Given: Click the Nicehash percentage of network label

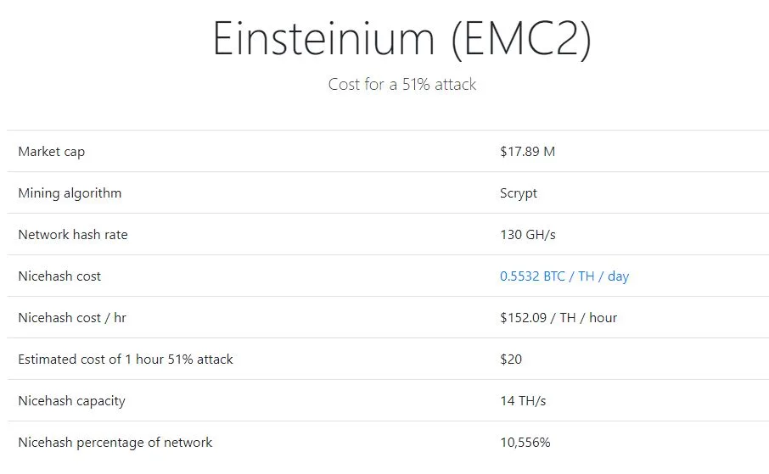Looking at the screenshot, I should (x=115, y=443).
